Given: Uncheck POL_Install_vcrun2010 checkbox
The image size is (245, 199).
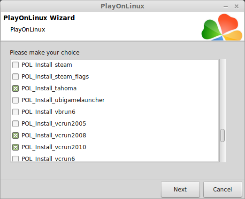Looking at the screenshot, I should pos(15,147).
